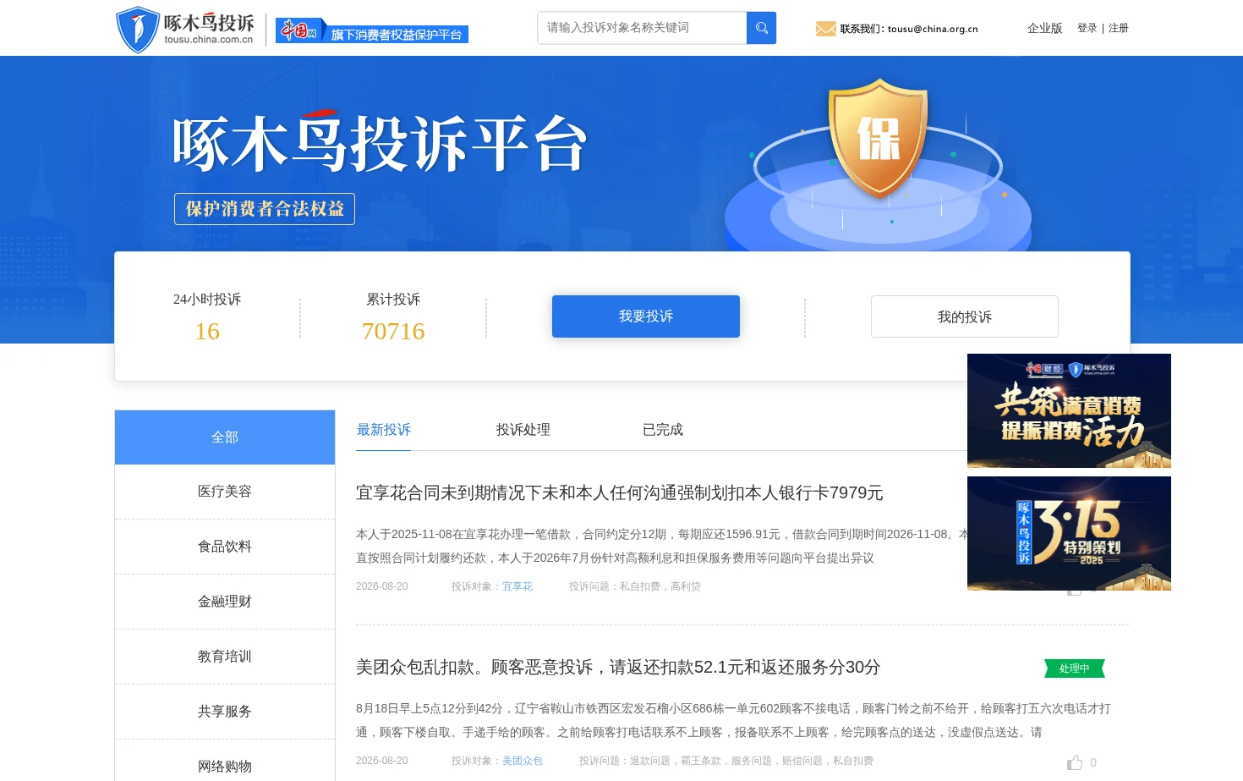
Task: Select 全部 category in sidebar
Action: coord(225,437)
